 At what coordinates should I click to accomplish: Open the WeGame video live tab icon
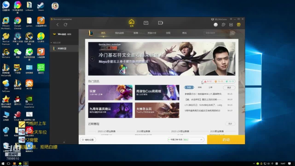coord(161,23)
